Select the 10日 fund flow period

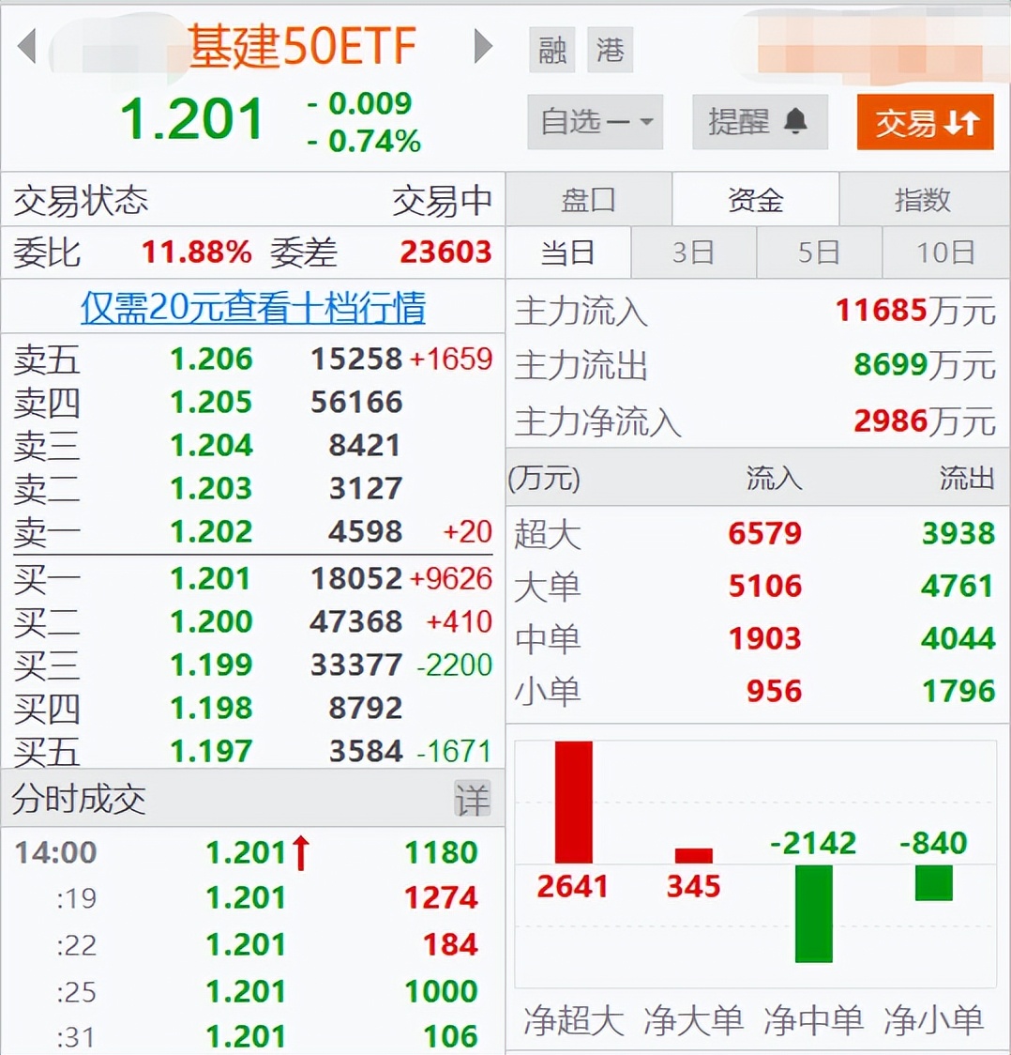pos(944,252)
